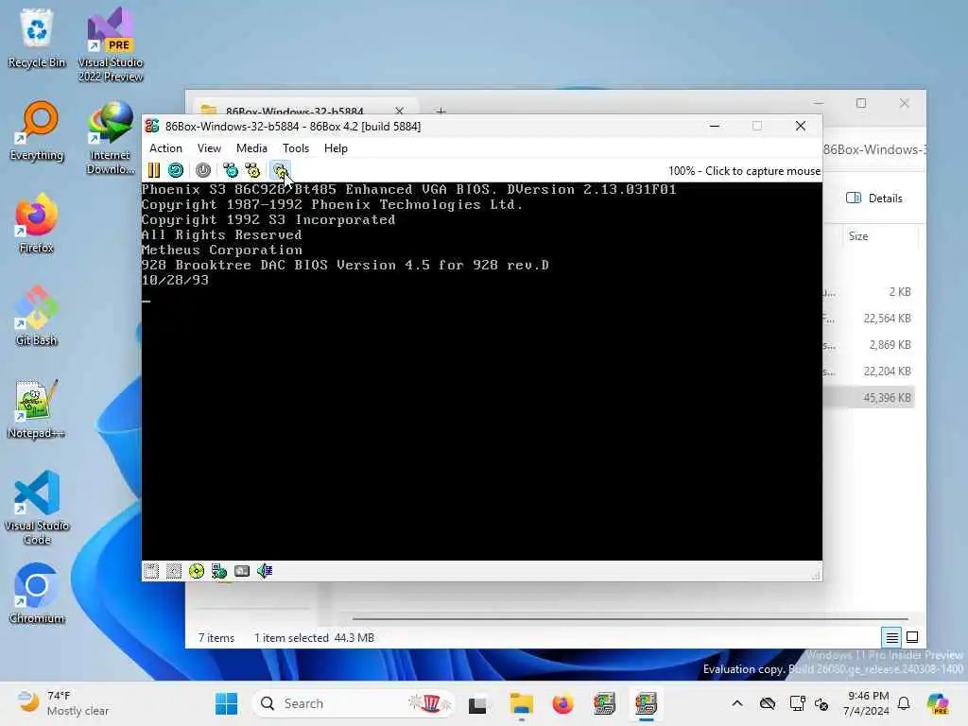Click the network status bar icon

tap(219, 571)
